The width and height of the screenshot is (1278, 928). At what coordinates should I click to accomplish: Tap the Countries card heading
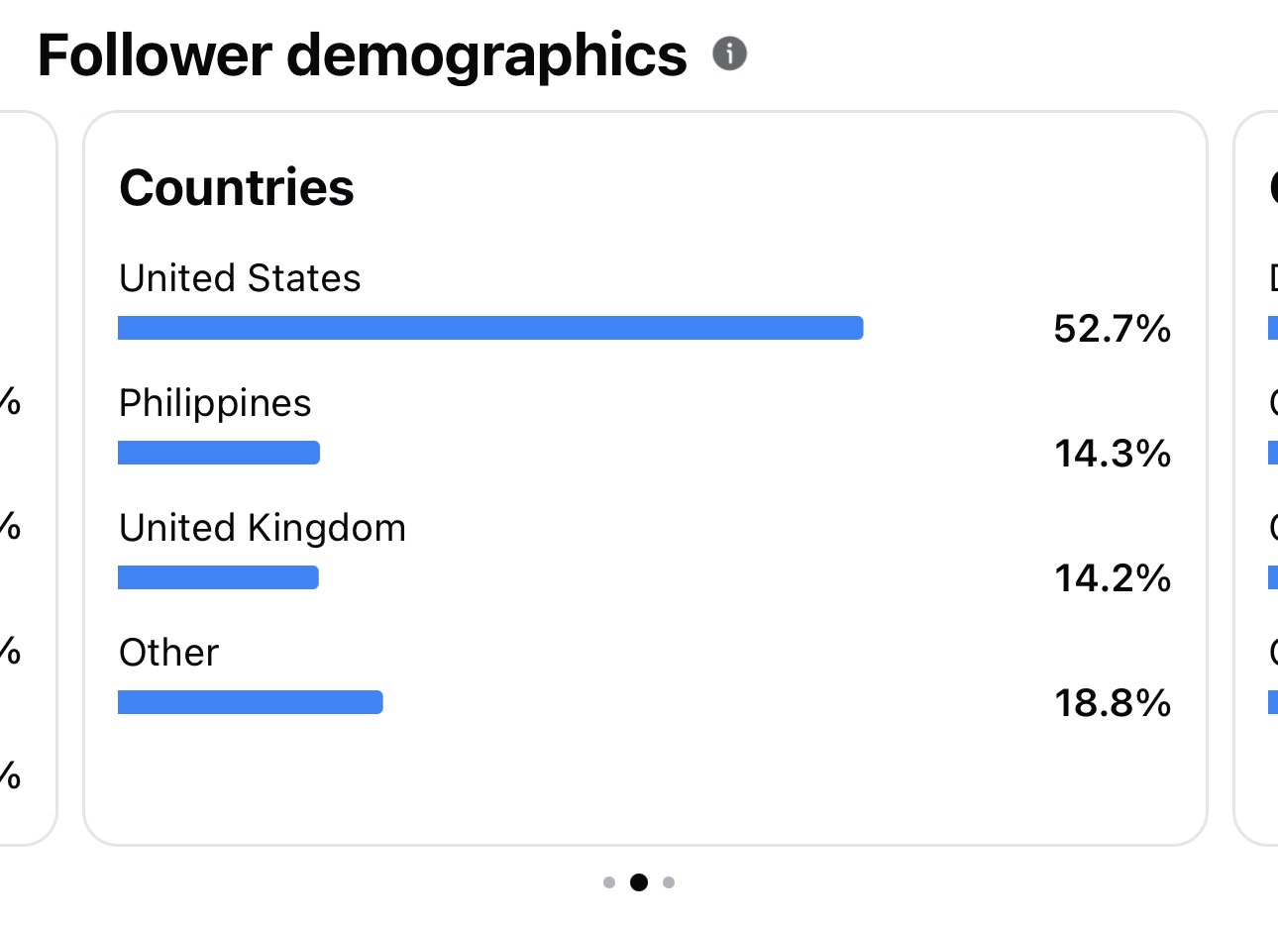point(237,187)
